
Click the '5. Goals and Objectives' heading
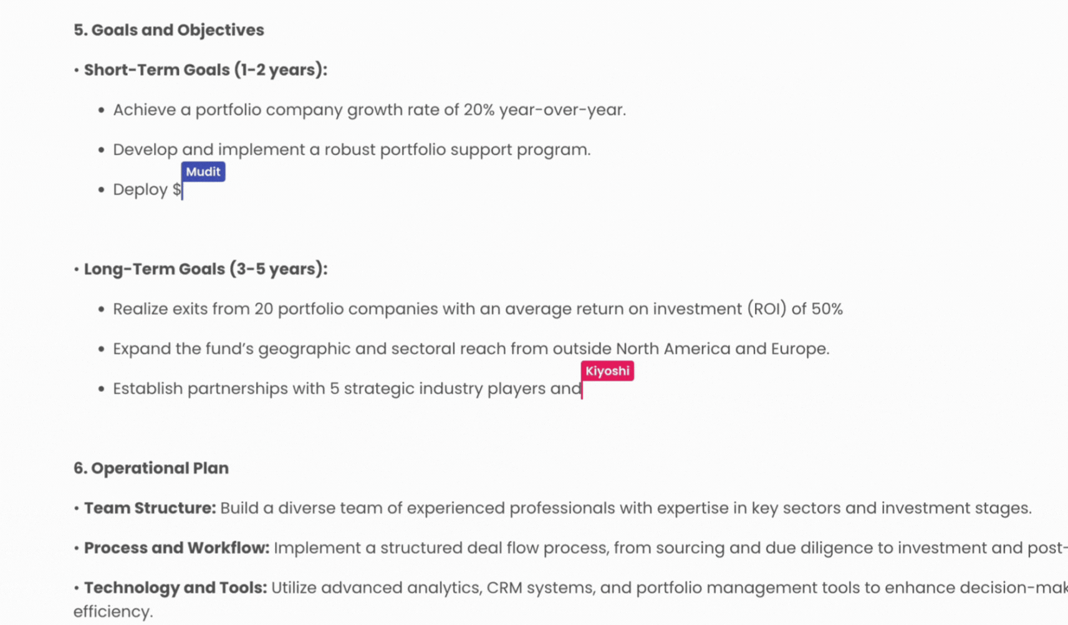(169, 30)
